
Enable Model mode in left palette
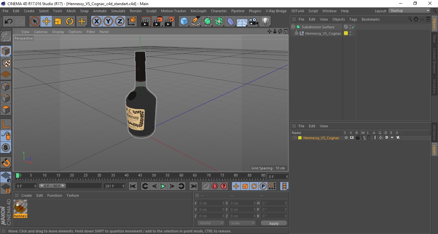(x=6, y=51)
